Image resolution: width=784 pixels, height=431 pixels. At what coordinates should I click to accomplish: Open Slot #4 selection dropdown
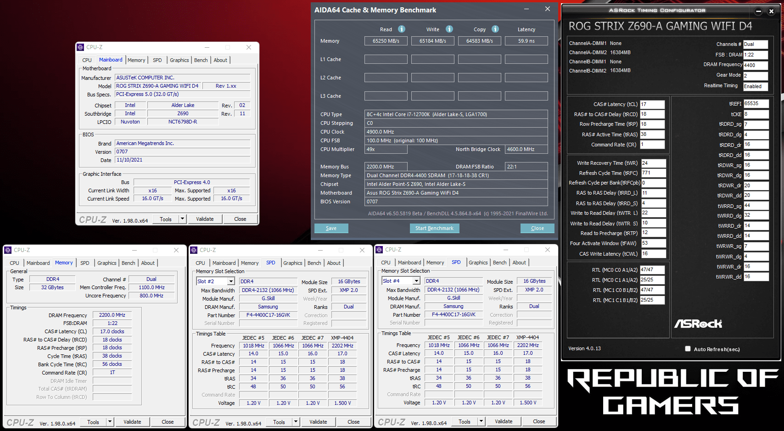[x=416, y=281]
